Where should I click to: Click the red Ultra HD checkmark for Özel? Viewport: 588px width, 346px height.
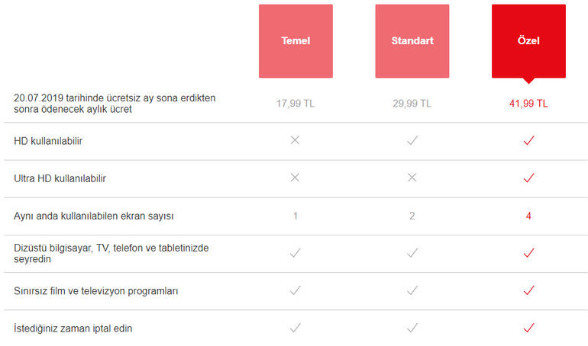point(528,178)
